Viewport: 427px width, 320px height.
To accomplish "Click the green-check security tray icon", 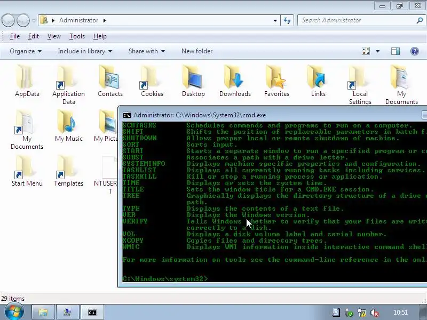I will 349,313.
